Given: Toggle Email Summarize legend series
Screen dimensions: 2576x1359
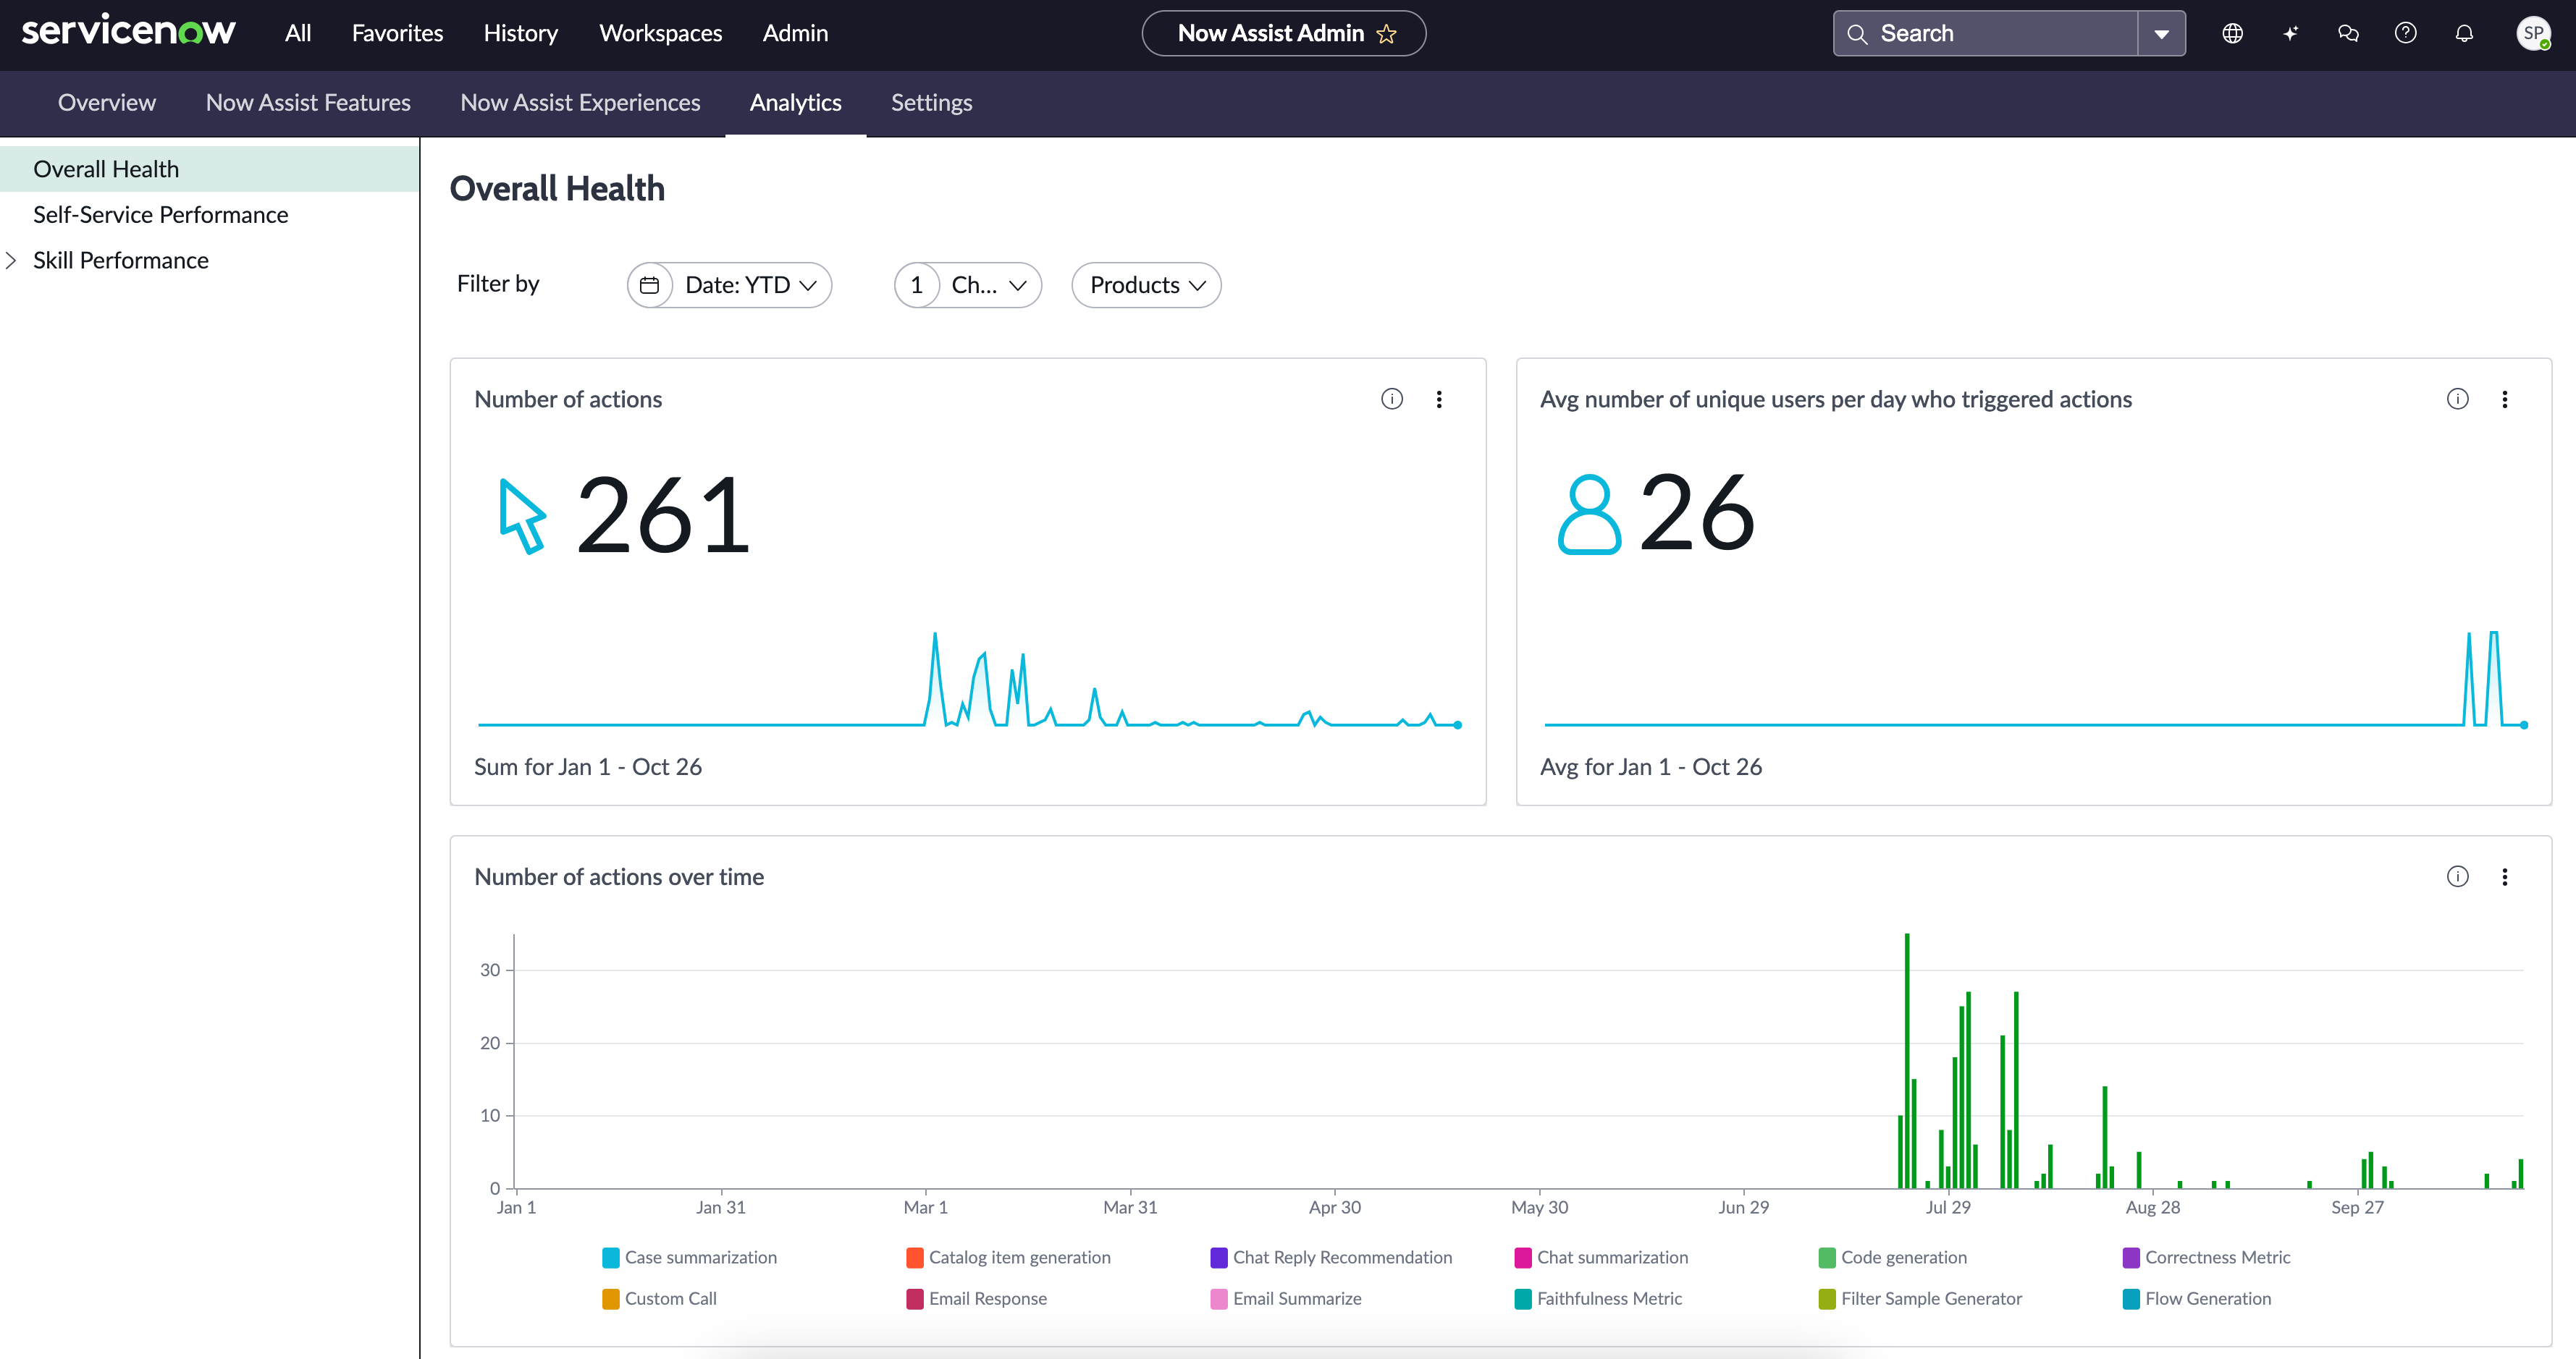Looking at the screenshot, I should (1286, 1298).
